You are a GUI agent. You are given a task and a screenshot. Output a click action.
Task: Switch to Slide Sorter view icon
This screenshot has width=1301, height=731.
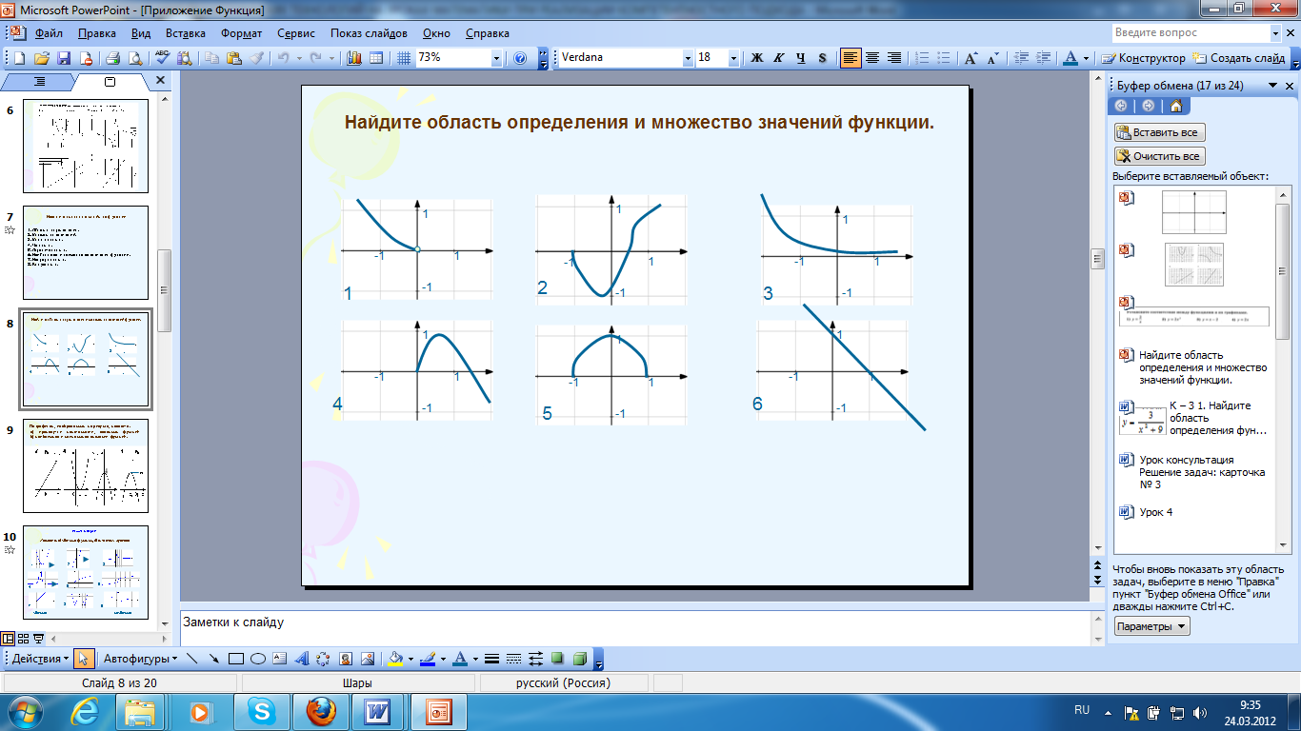pos(22,639)
